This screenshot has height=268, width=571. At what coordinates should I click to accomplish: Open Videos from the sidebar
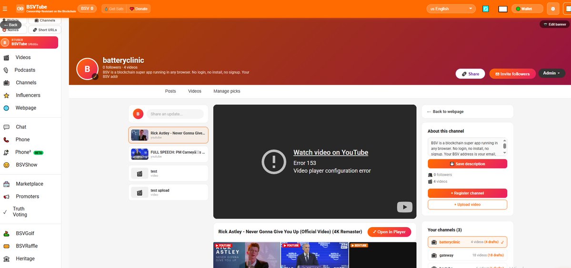point(23,58)
